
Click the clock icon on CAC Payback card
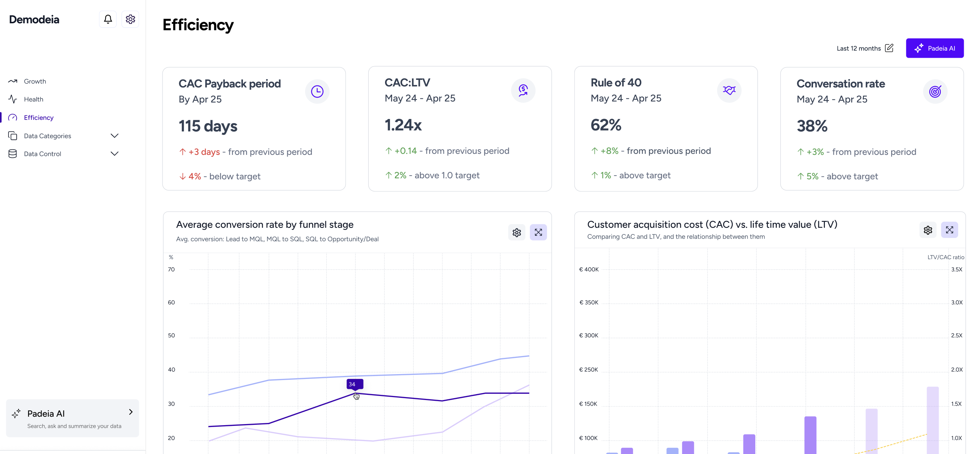317,91
